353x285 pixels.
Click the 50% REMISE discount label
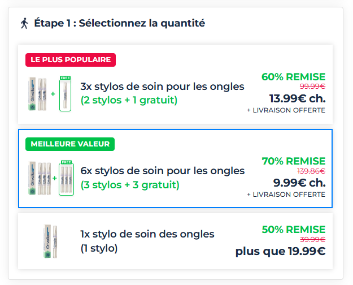pos(293,230)
